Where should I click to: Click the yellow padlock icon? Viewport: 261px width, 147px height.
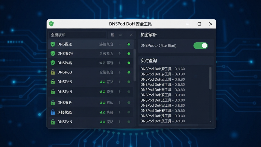click(x=53, y=72)
